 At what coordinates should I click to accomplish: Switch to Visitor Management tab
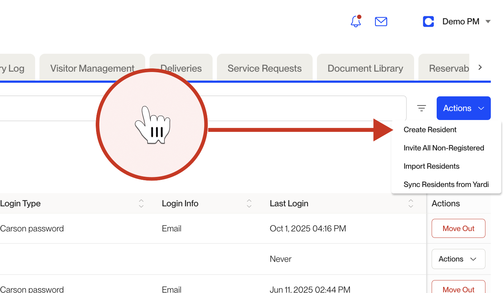pos(92,68)
